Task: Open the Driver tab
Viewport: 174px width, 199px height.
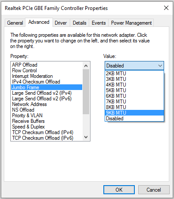Action: (x=61, y=23)
